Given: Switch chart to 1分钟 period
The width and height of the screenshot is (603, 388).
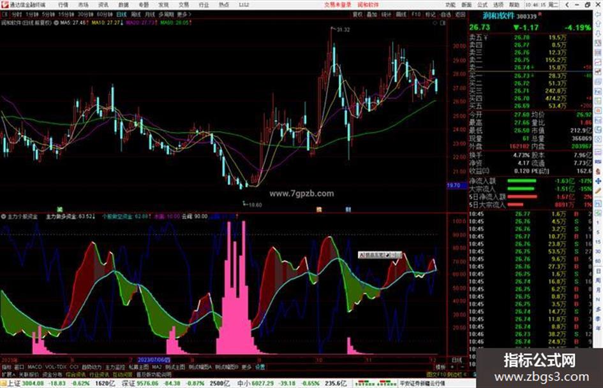Looking at the screenshot, I should click(x=32, y=14).
